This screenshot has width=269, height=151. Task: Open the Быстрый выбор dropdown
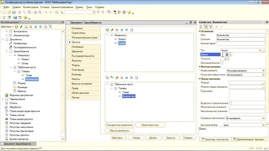264,125
